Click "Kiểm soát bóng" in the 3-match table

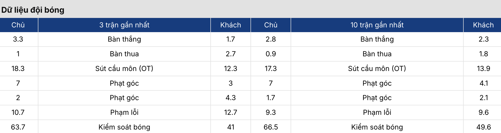coord(124,127)
